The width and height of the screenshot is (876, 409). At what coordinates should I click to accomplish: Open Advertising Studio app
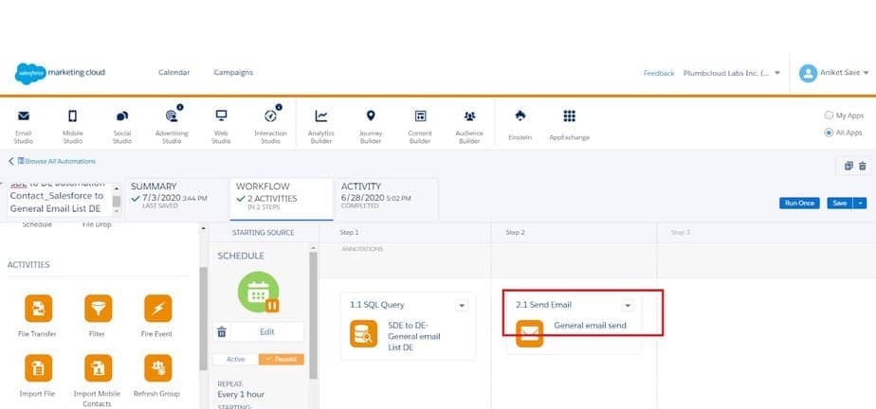pyautogui.click(x=172, y=125)
